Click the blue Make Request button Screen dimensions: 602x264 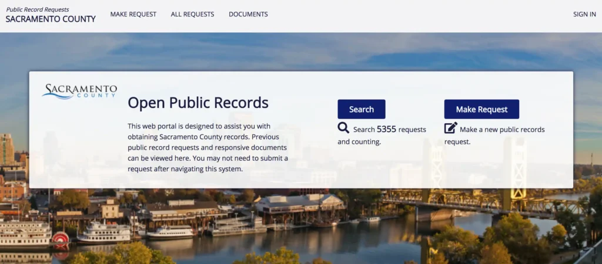click(481, 109)
